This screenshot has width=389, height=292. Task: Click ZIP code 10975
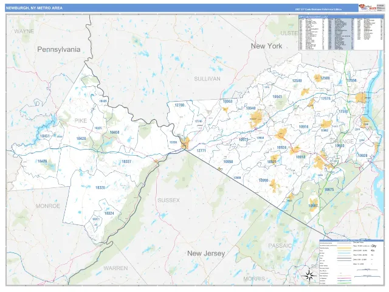pyautogui.click(x=329, y=190)
